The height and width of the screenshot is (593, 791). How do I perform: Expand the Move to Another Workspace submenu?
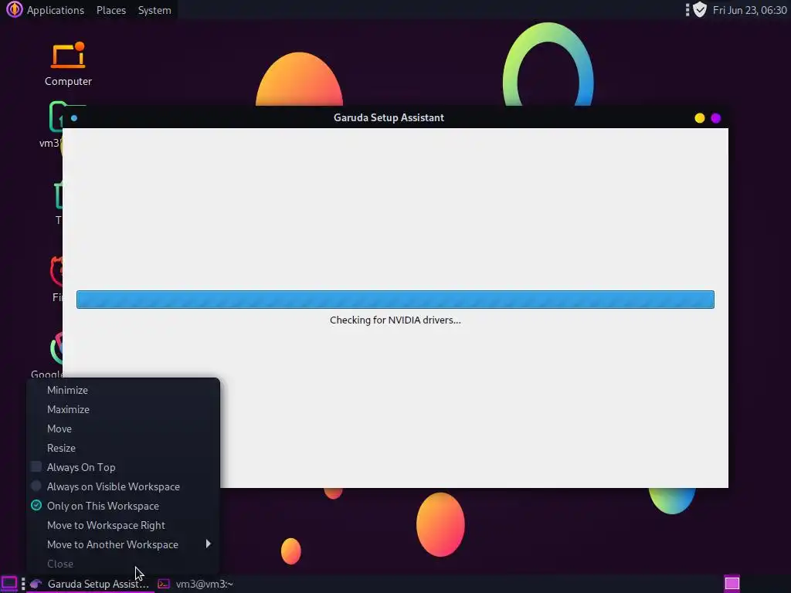pos(124,544)
